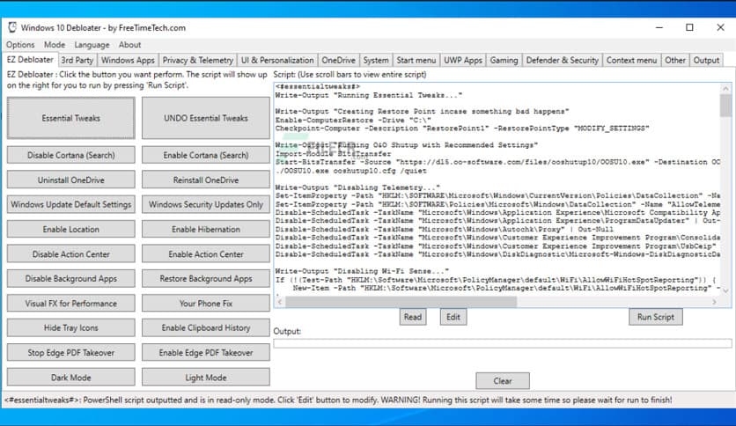This screenshot has width=736, height=426.
Task: Click Stop Edge PDF Takeover
Action: pyautogui.click(x=71, y=352)
